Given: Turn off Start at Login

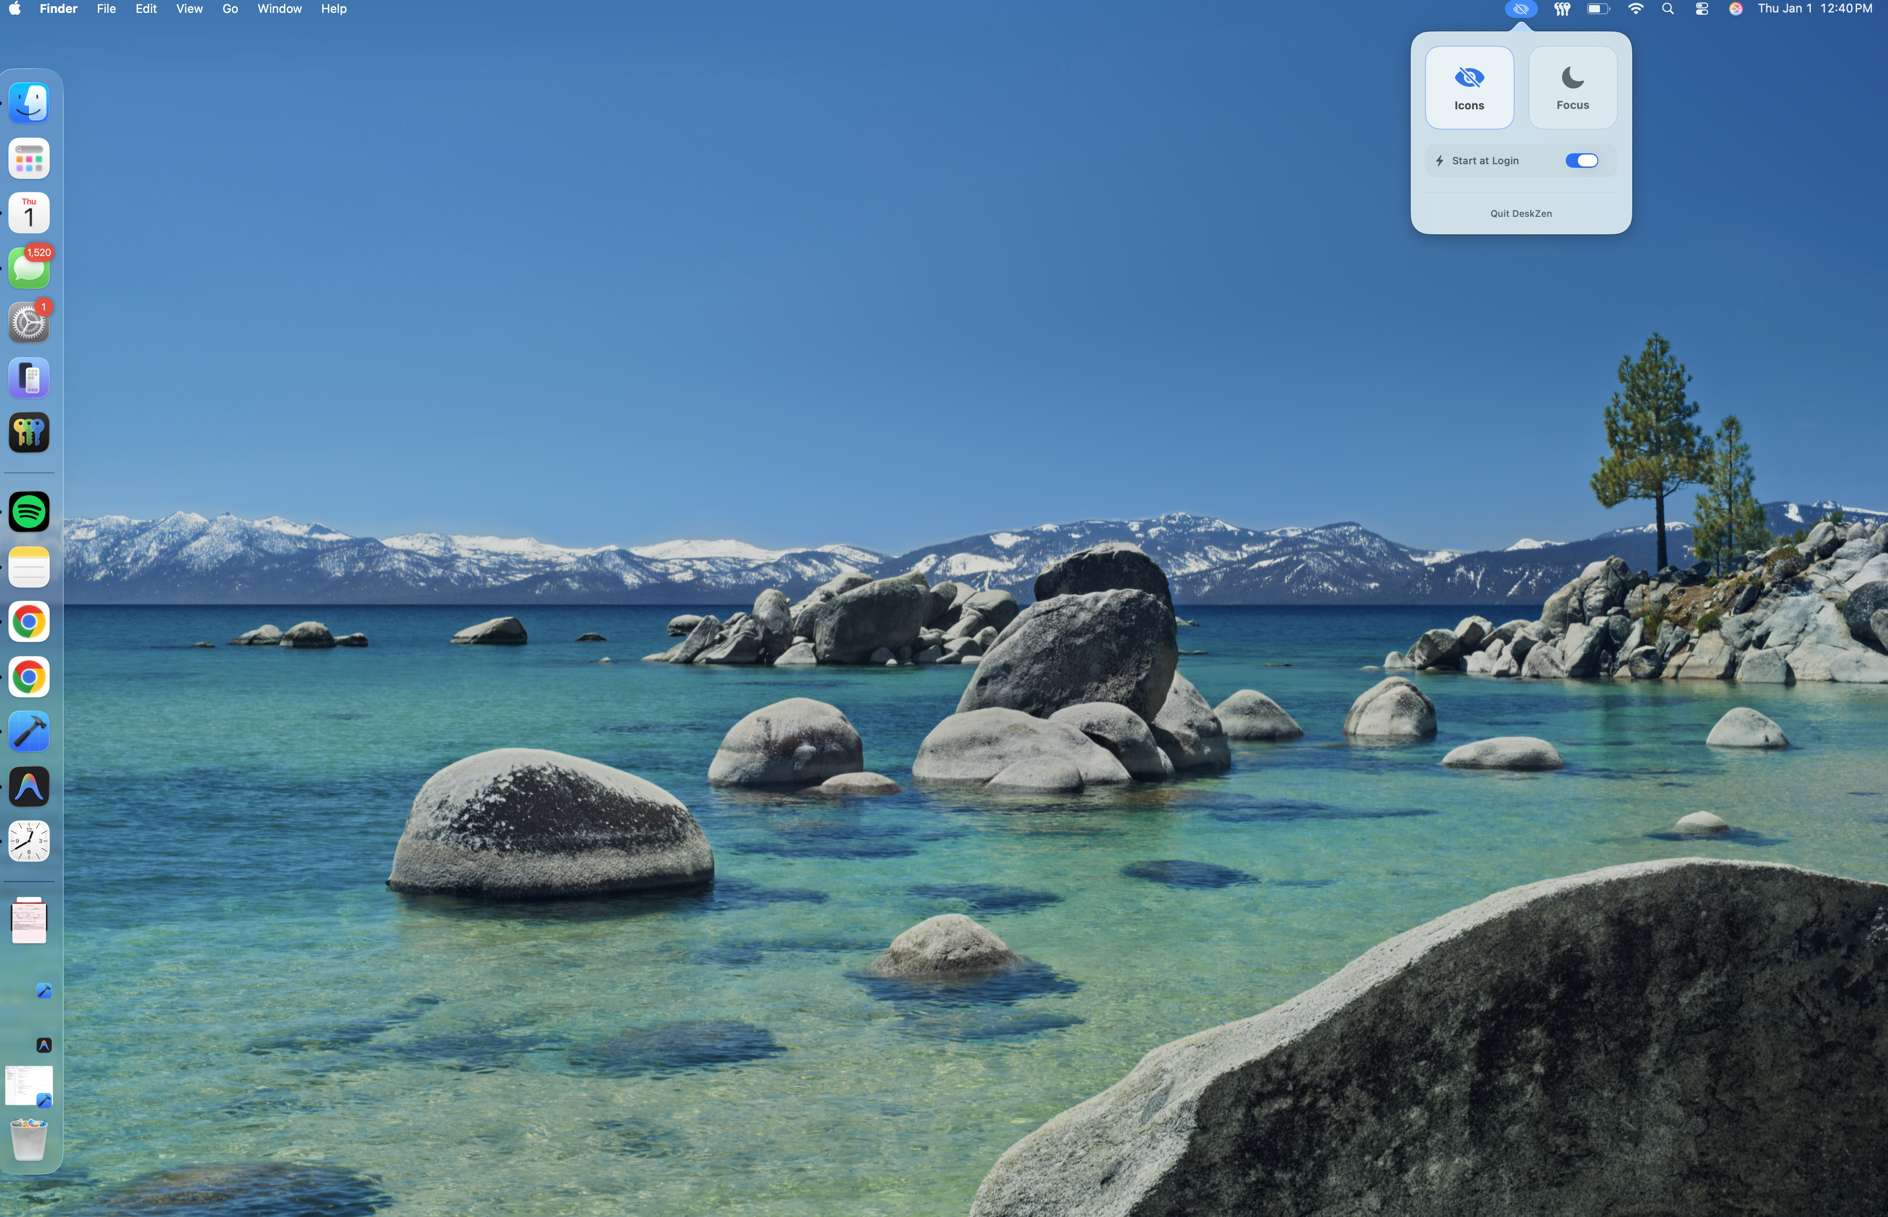Looking at the screenshot, I should (1581, 161).
